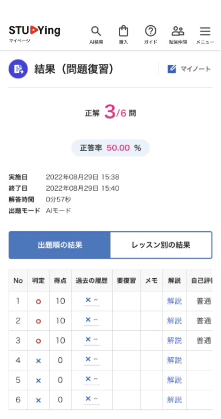Open the 勉強仲間 people icon
This screenshot has height=419, width=221.
pyautogui.click(x=177, y=31)
